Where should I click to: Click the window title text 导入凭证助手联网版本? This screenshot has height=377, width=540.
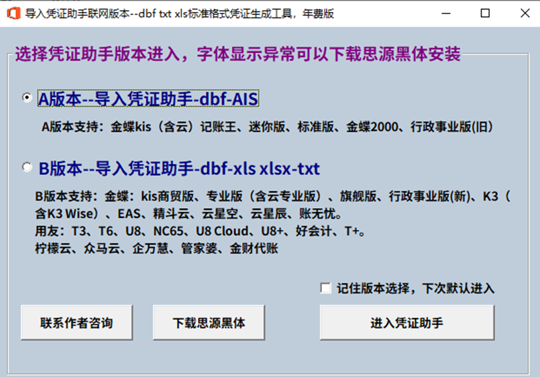180,14
